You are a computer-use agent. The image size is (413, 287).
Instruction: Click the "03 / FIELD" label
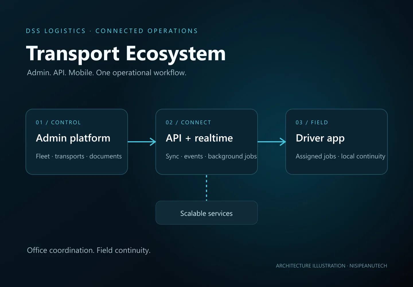point(312,123)
